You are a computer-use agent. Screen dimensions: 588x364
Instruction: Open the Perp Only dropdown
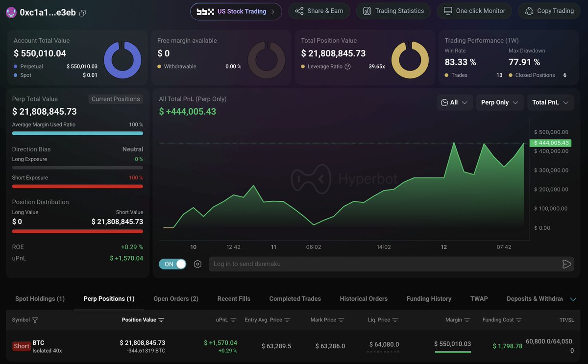click(x=500, y=102)
